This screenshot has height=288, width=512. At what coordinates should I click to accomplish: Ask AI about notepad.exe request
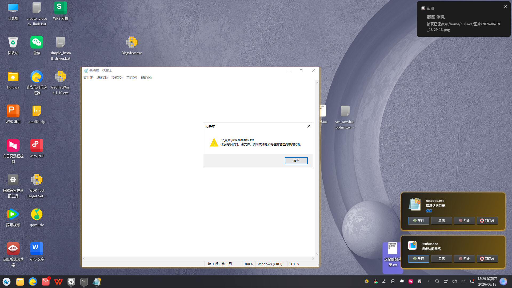[x=487, y=221]
